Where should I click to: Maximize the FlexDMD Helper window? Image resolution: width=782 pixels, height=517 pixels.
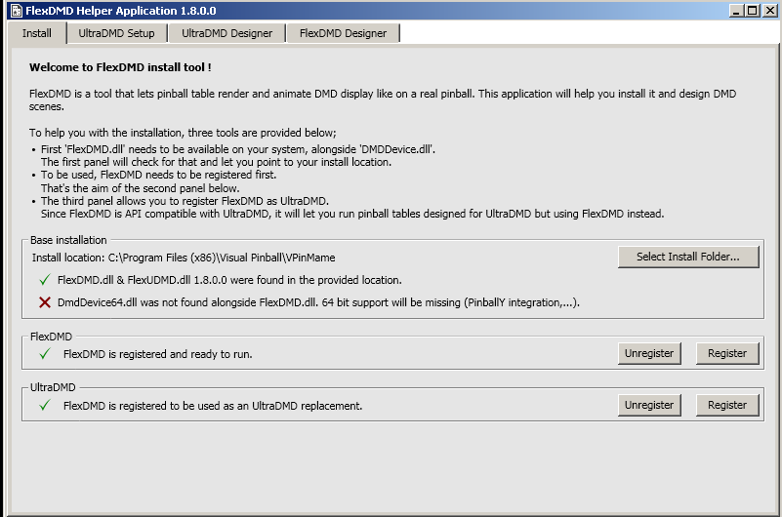coord(752,11)
